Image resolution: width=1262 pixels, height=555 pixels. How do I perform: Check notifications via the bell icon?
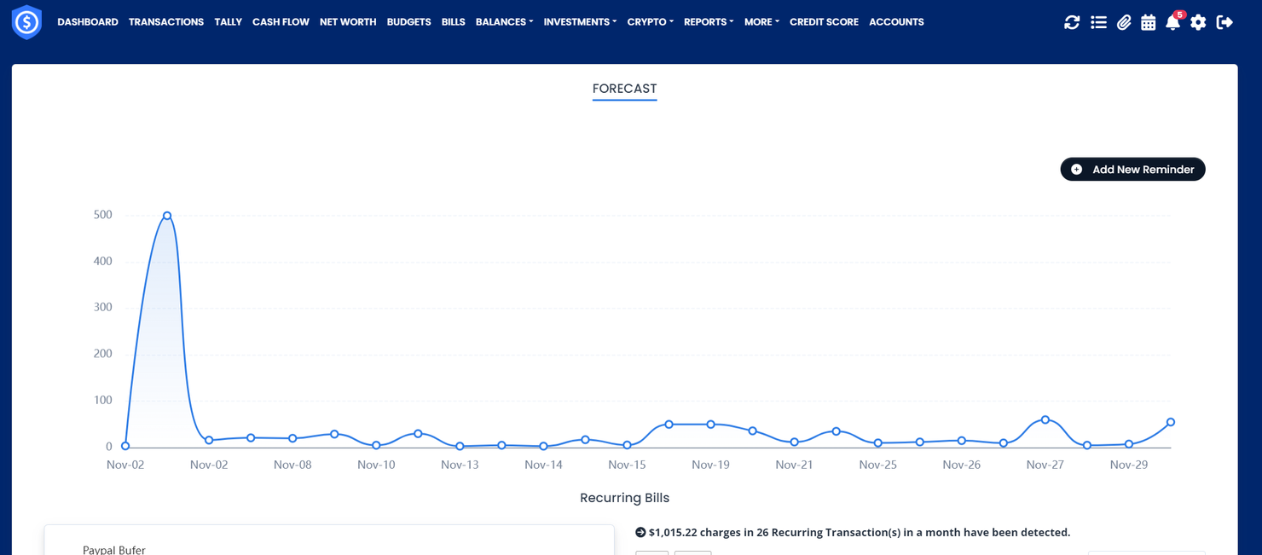pos(1172,24)
